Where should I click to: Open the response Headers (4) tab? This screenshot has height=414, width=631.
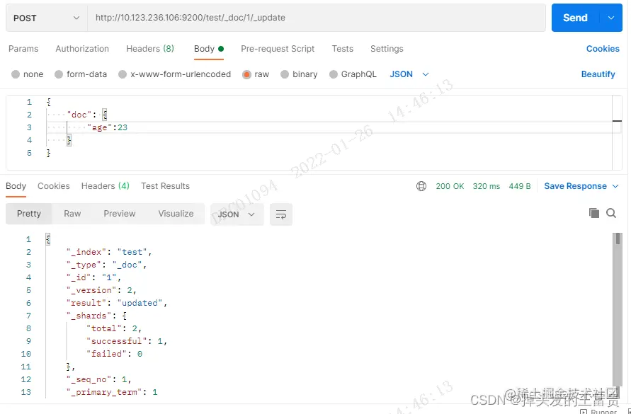point(106,186)
